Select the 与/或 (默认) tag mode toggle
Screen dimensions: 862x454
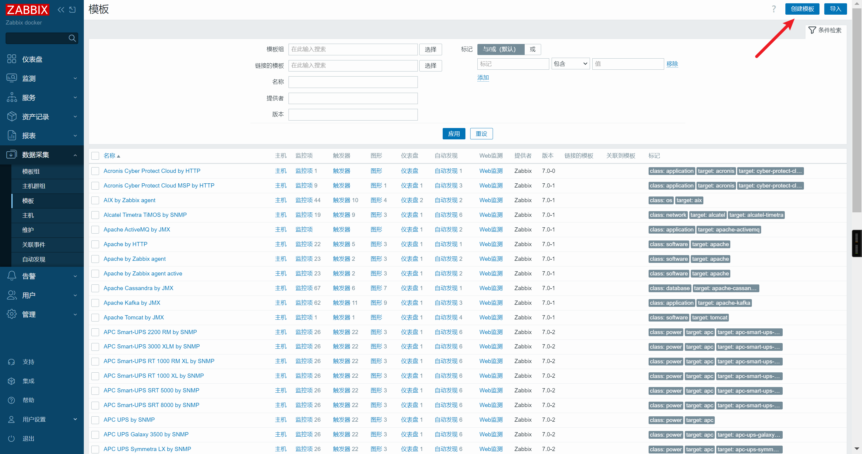(501, 49)
